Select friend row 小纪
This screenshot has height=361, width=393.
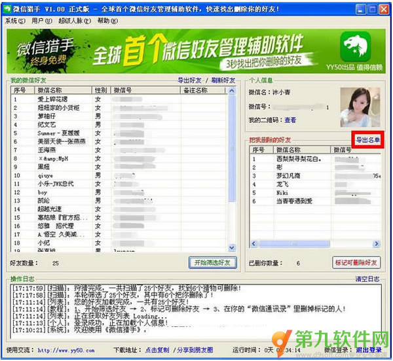click(119, 243)
